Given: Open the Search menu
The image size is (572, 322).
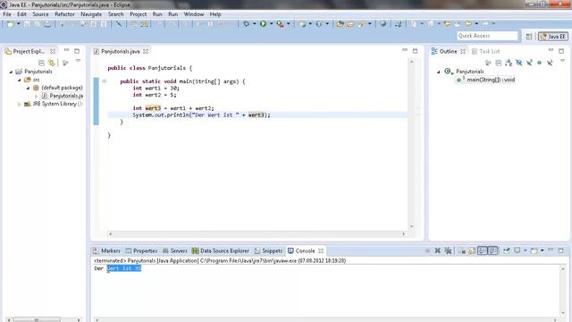Looking at the screenshot, I should (115, 14).
